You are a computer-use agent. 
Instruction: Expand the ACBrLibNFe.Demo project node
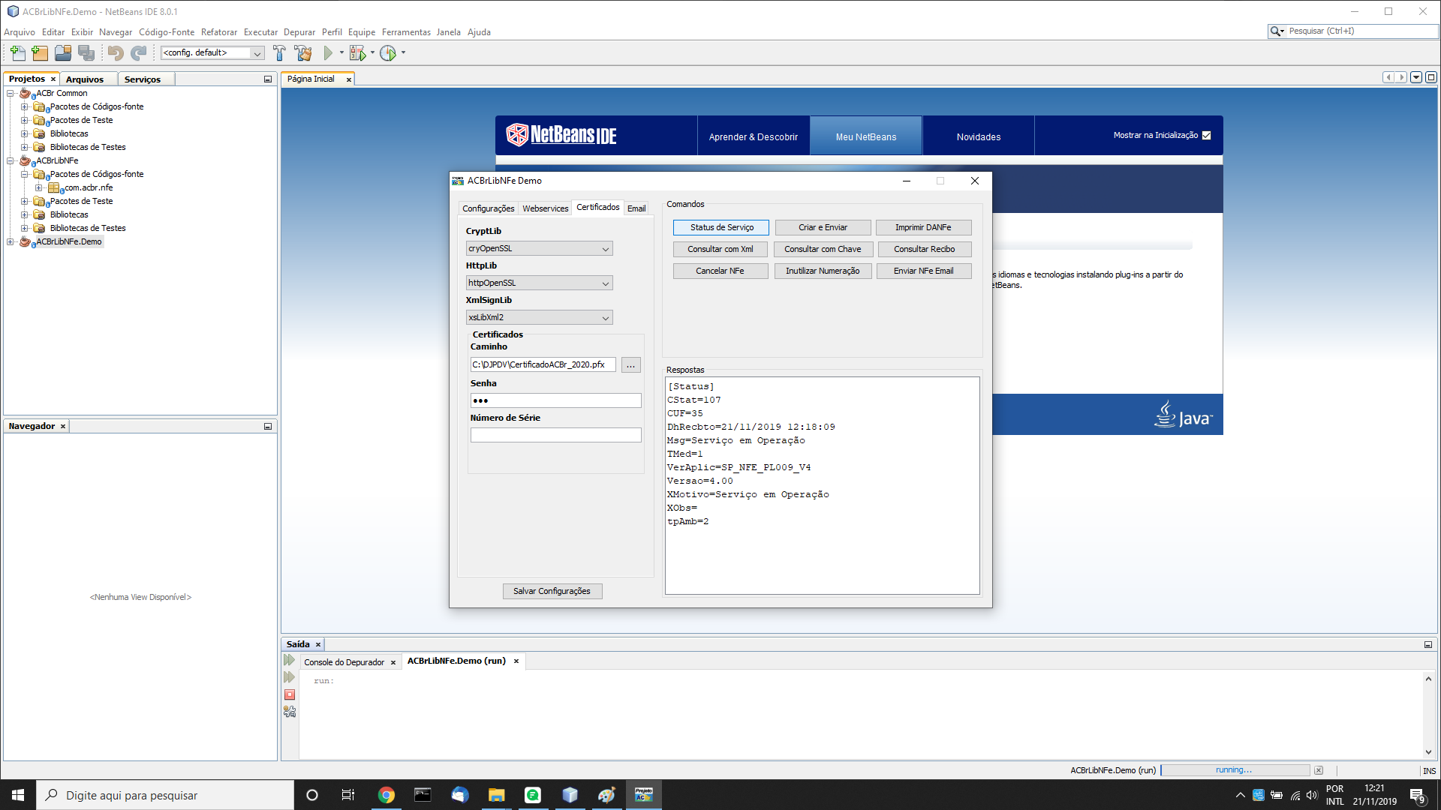point(11,241)
